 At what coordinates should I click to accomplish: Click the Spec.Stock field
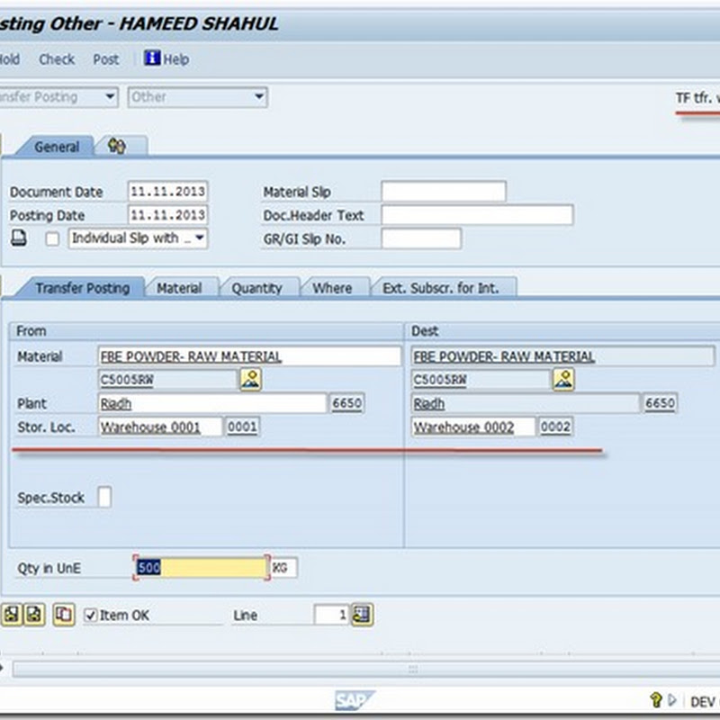104,498
